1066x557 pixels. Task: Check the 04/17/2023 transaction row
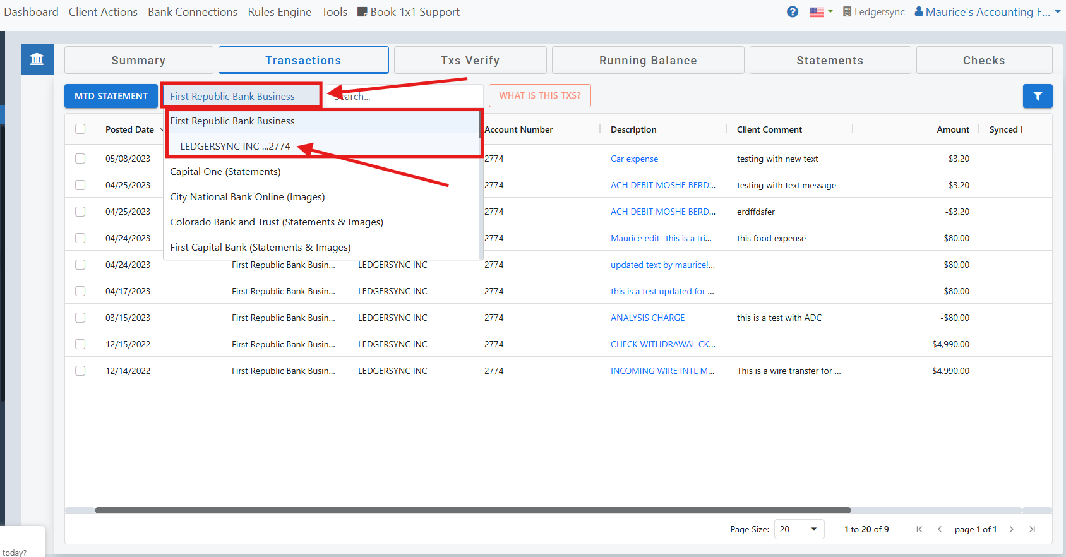click(x=80, y=291)
